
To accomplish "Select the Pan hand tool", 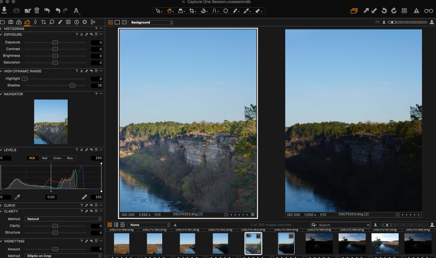I will point(169,11).
